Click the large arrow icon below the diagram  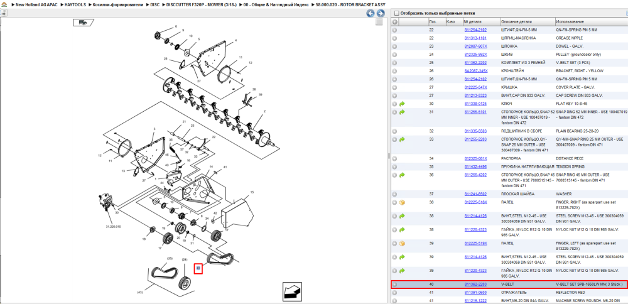(292, 291)
